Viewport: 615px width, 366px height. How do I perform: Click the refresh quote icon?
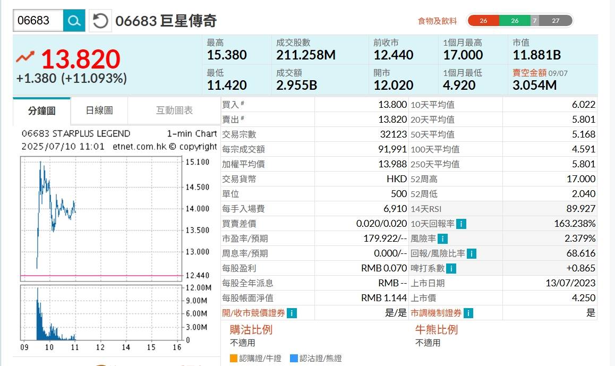[x=100, y=21]
